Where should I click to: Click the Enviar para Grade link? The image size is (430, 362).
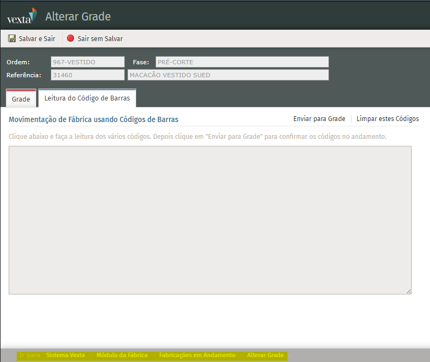tap(319, 119)
